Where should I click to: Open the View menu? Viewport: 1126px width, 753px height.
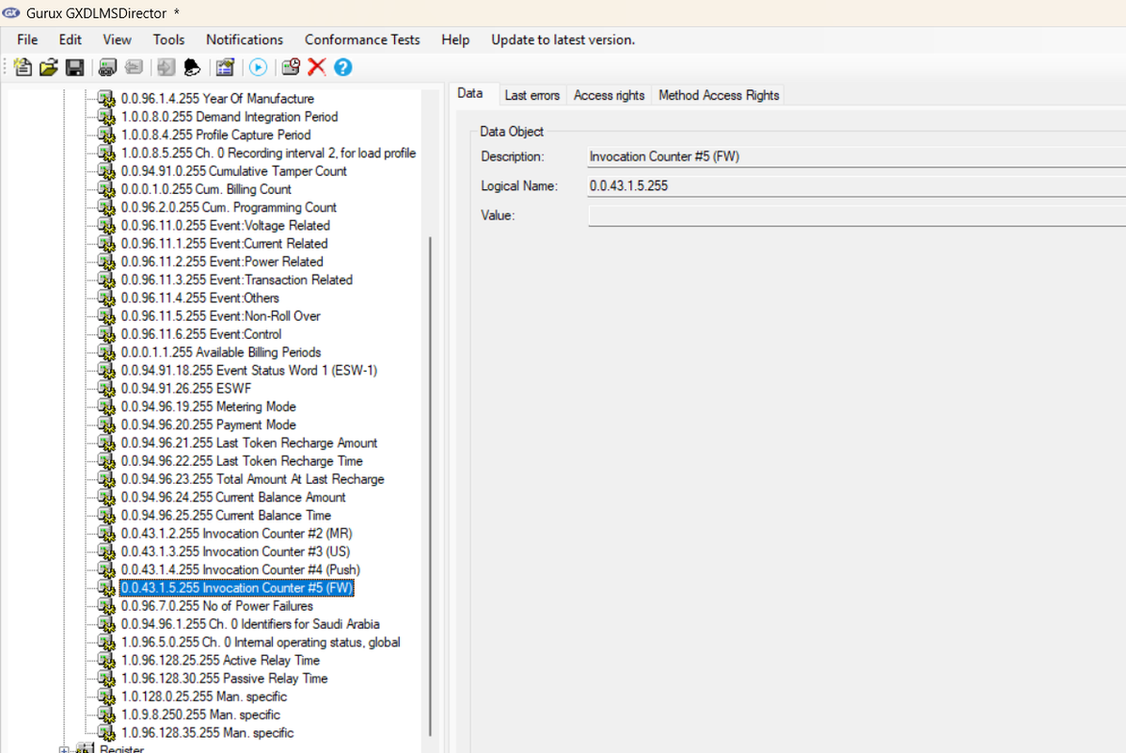click(x=117, y=40)
